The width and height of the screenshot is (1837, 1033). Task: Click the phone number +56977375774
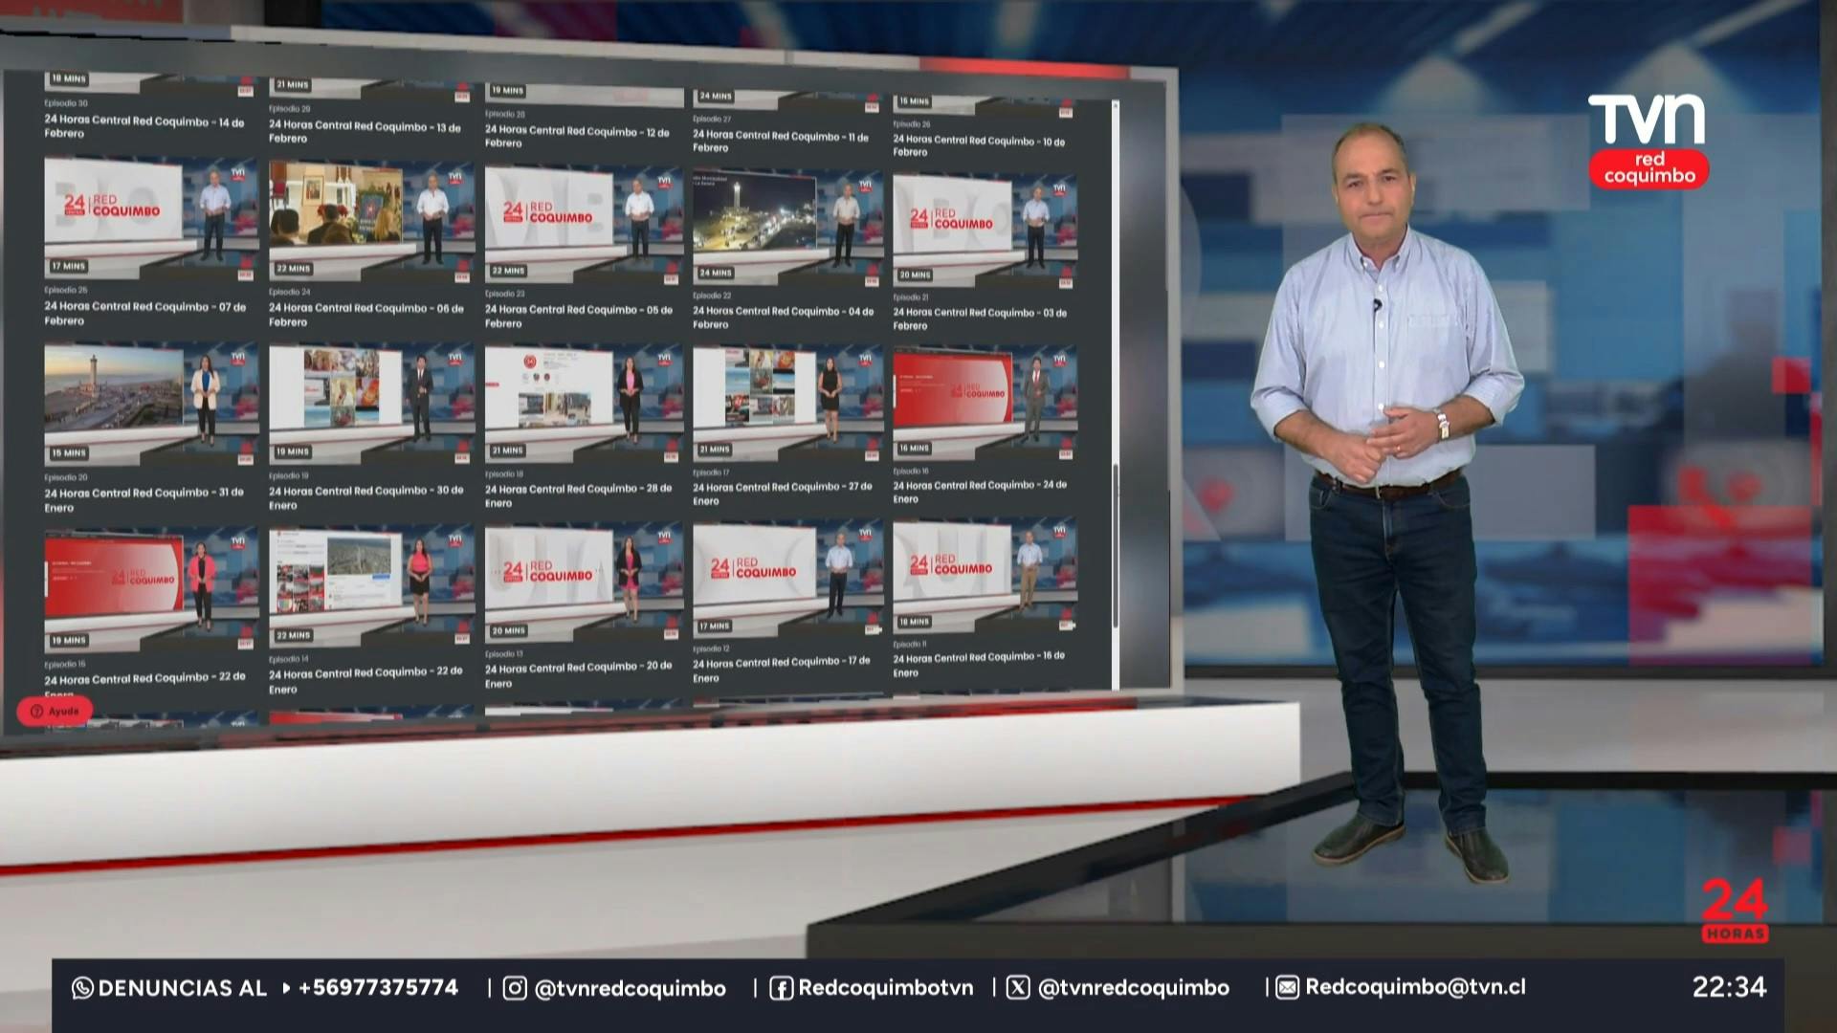(x=378, y=988)
